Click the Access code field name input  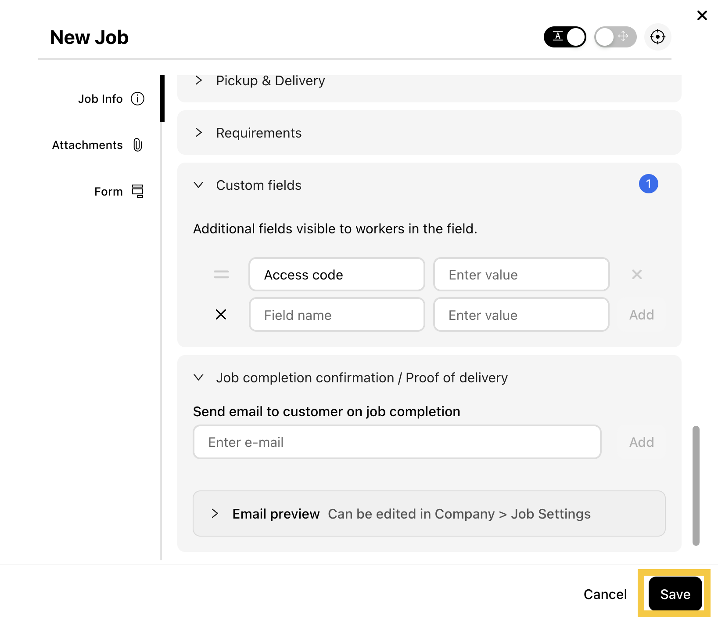(x=337, y=275)
